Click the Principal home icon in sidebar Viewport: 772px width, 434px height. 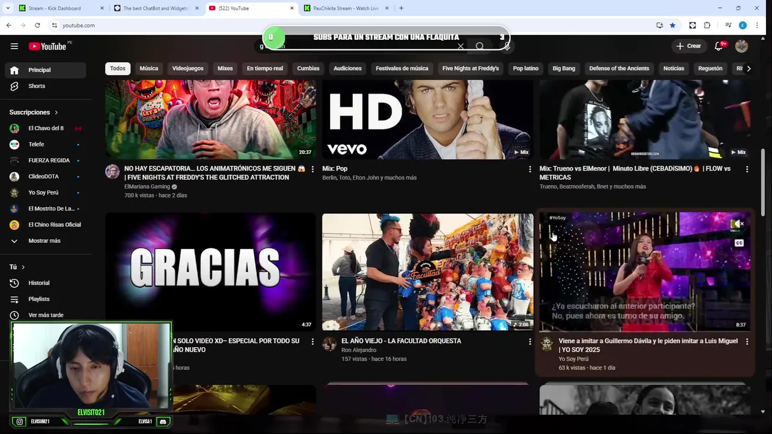[x=14, y=70]
